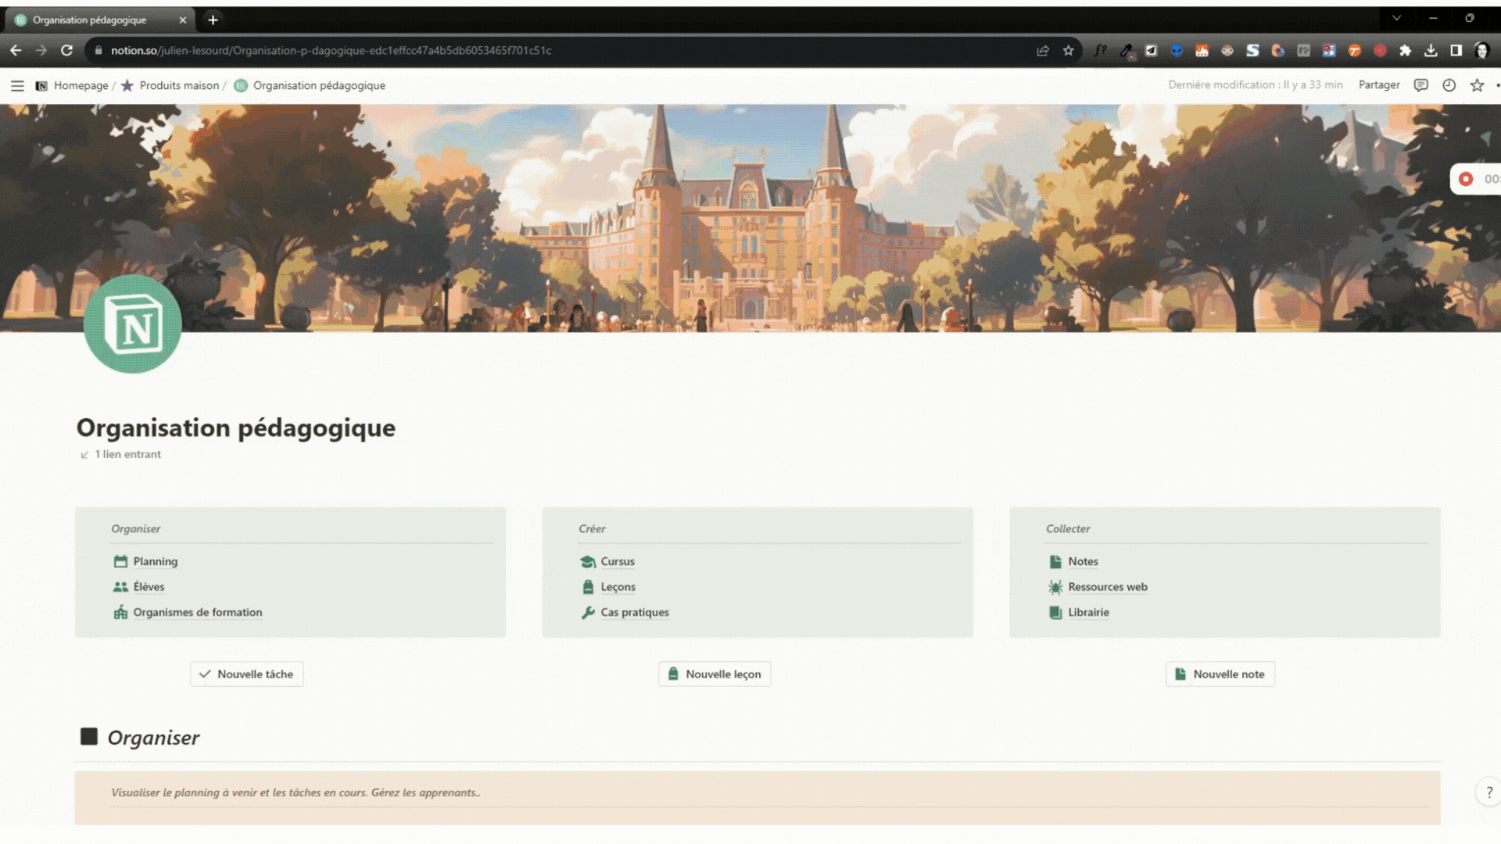This screenshot has height=844, width=1501.
Task: Open the Partager share menu
Action: click(1378, 85)
